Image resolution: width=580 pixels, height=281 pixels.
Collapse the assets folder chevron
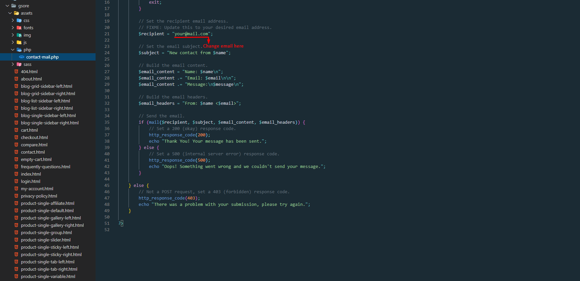point(10,13)
